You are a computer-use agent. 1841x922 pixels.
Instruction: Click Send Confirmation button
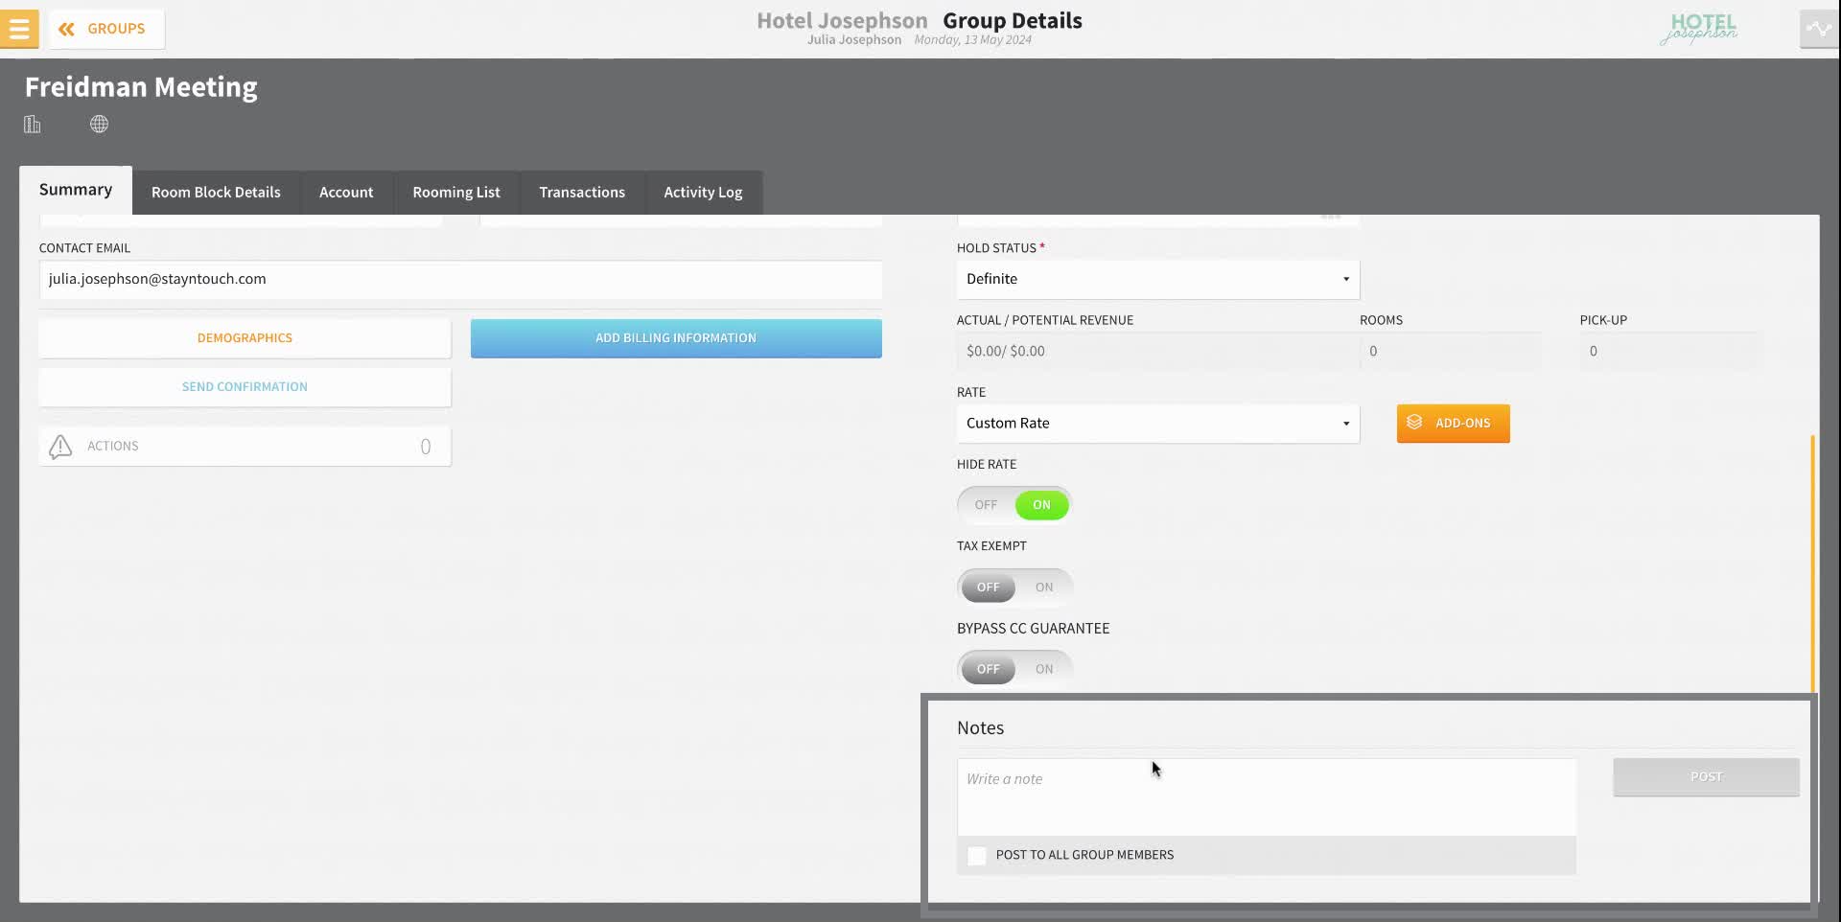point(245,387)
